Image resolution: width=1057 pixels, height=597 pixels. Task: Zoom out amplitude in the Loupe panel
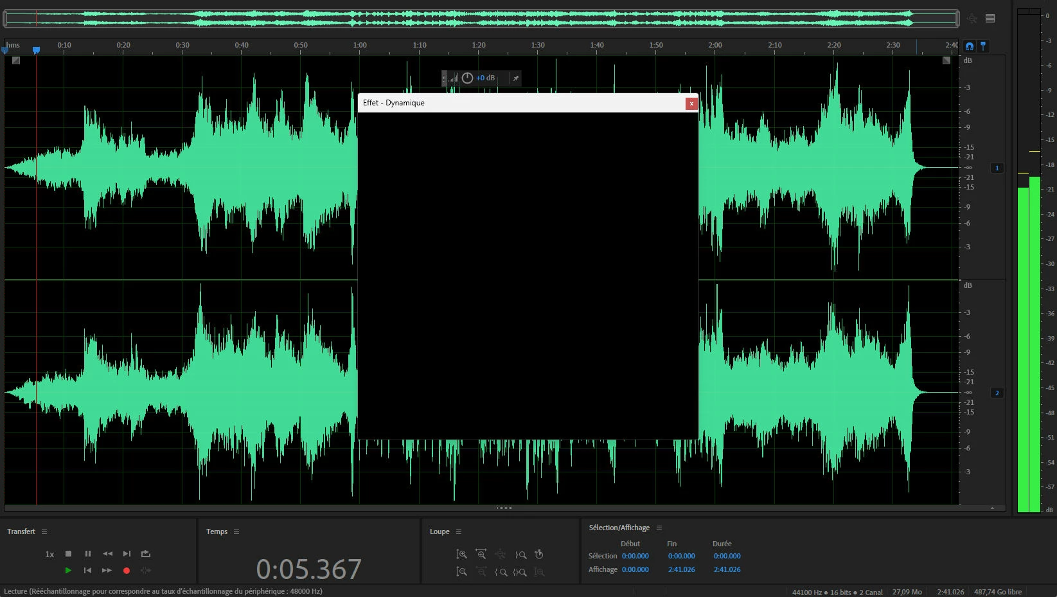(461, 571)
